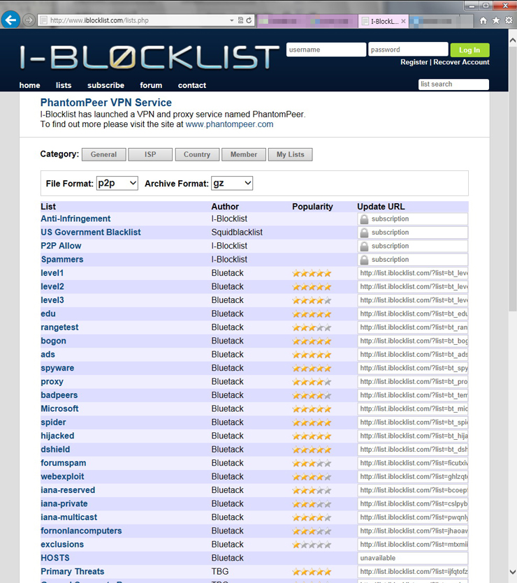
Task: Open favorites star icon
Action: pos(496,20)
